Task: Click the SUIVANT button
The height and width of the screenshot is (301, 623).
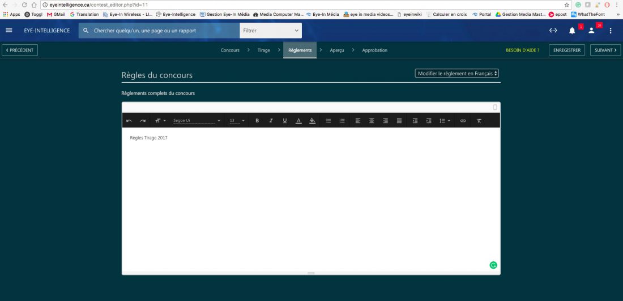Action: pyautogui.click(x=605, y=50)
